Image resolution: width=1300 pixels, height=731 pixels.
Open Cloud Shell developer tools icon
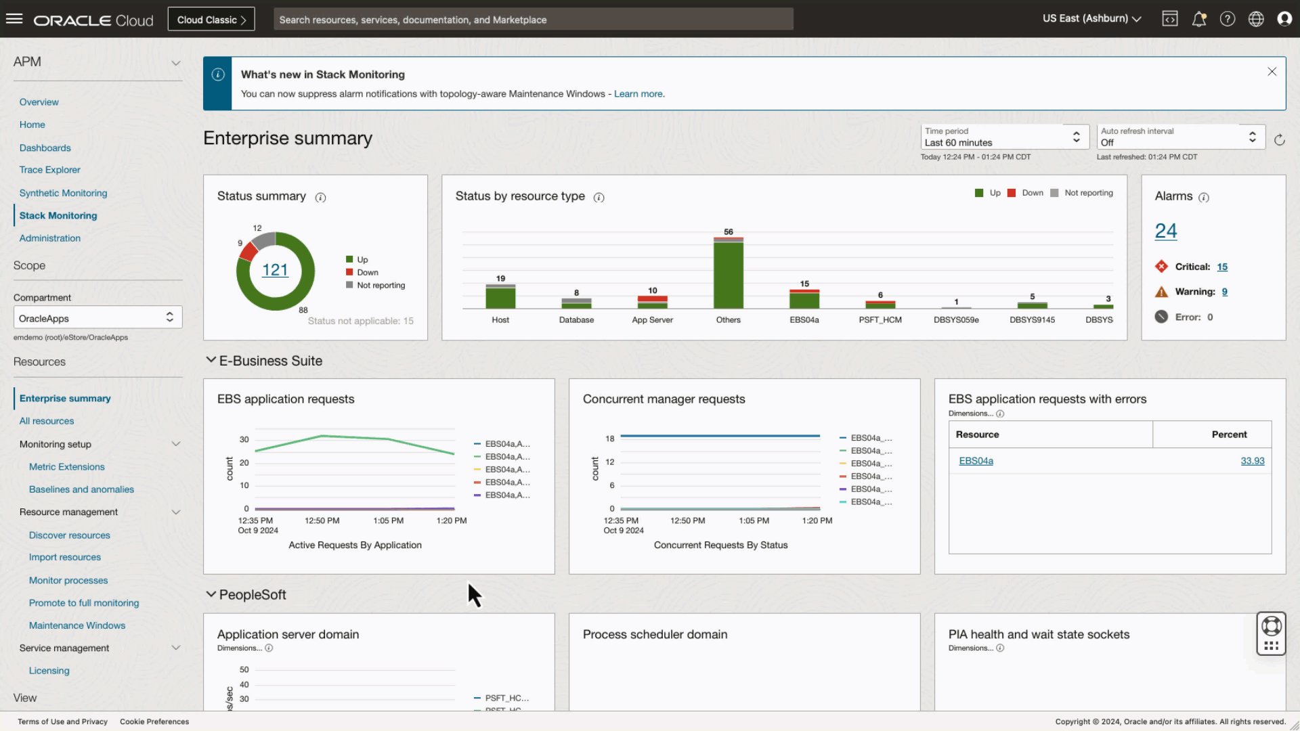[x=1170, y=19]
